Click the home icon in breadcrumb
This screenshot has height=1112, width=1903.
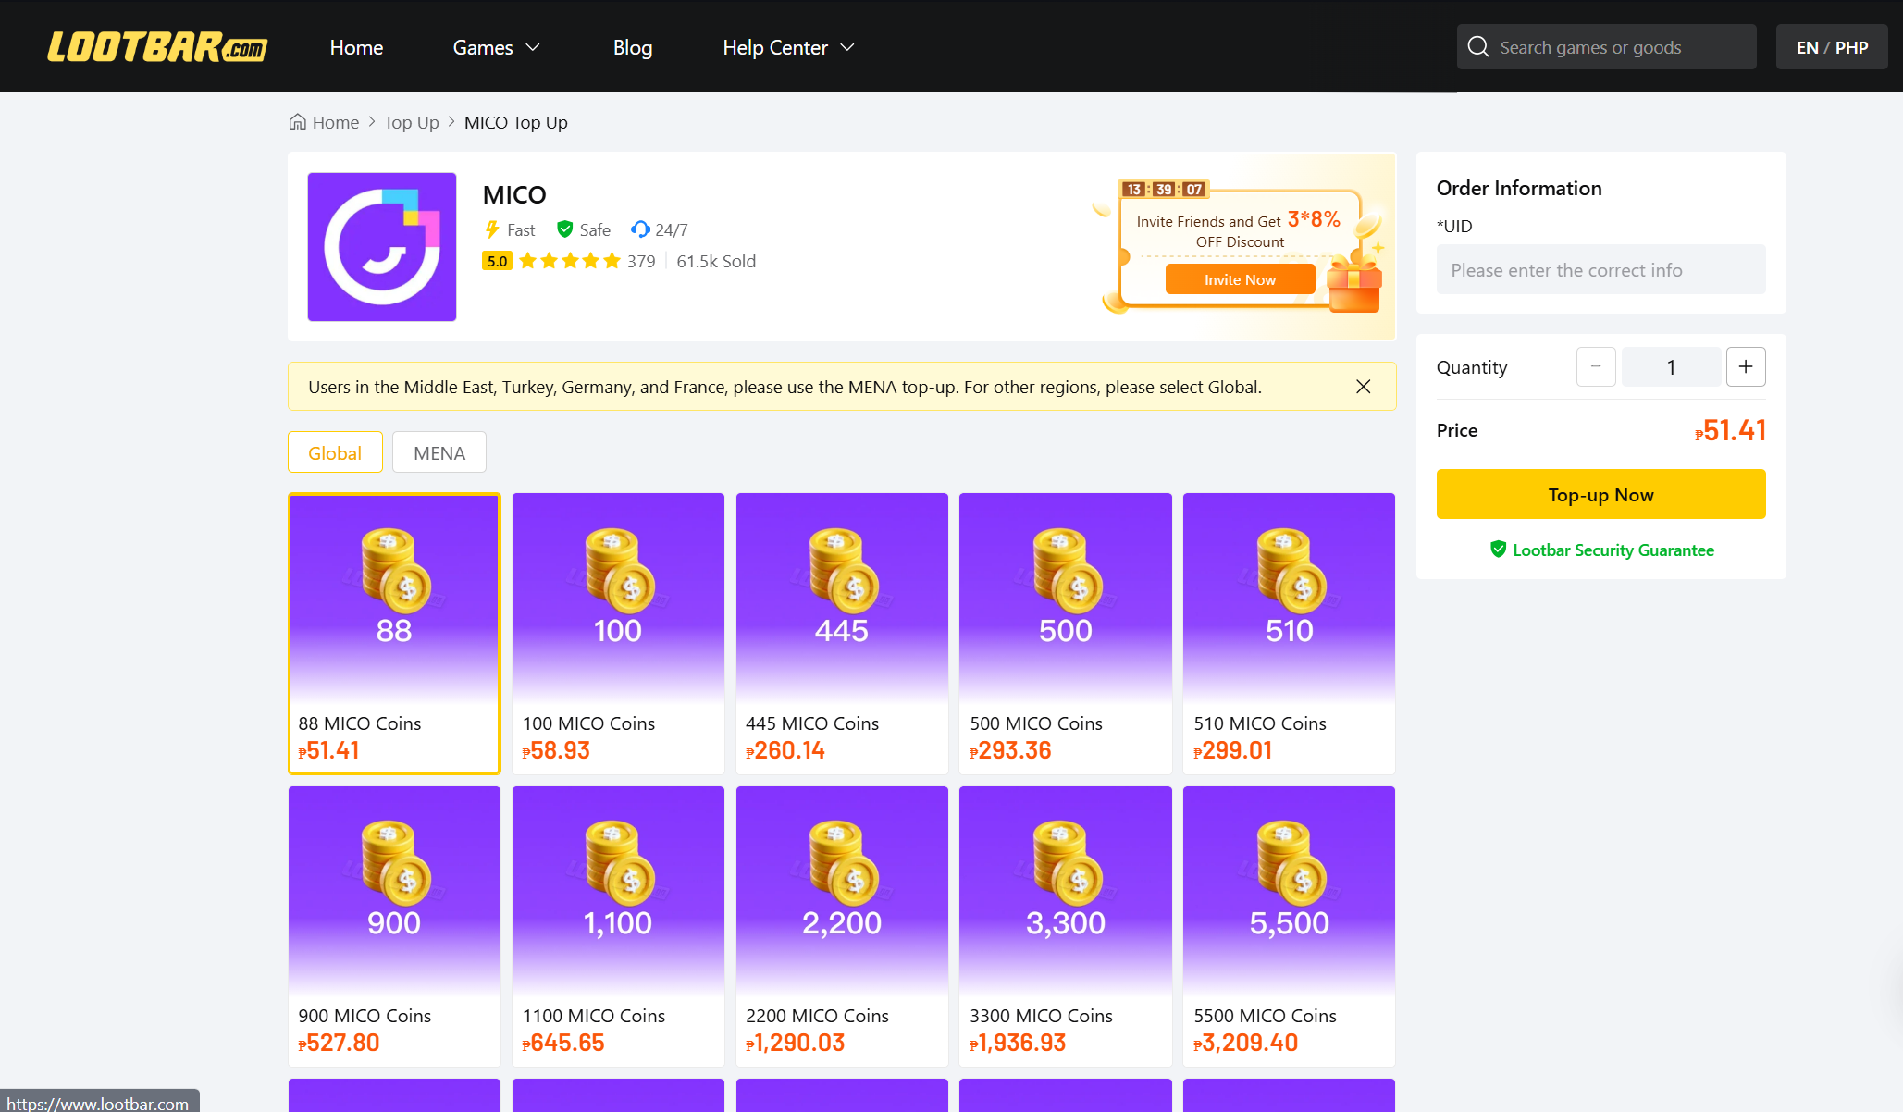coord(297,122)
